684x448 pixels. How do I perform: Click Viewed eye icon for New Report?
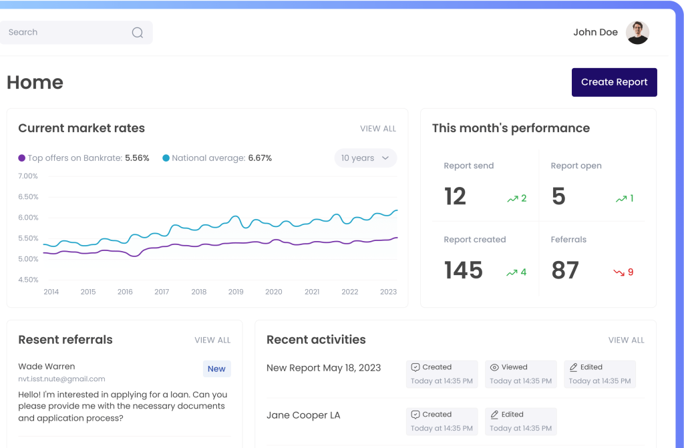494,367
